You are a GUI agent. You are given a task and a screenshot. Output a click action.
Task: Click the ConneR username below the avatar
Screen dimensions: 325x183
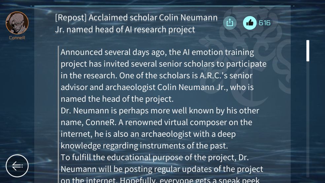point(17,38)
